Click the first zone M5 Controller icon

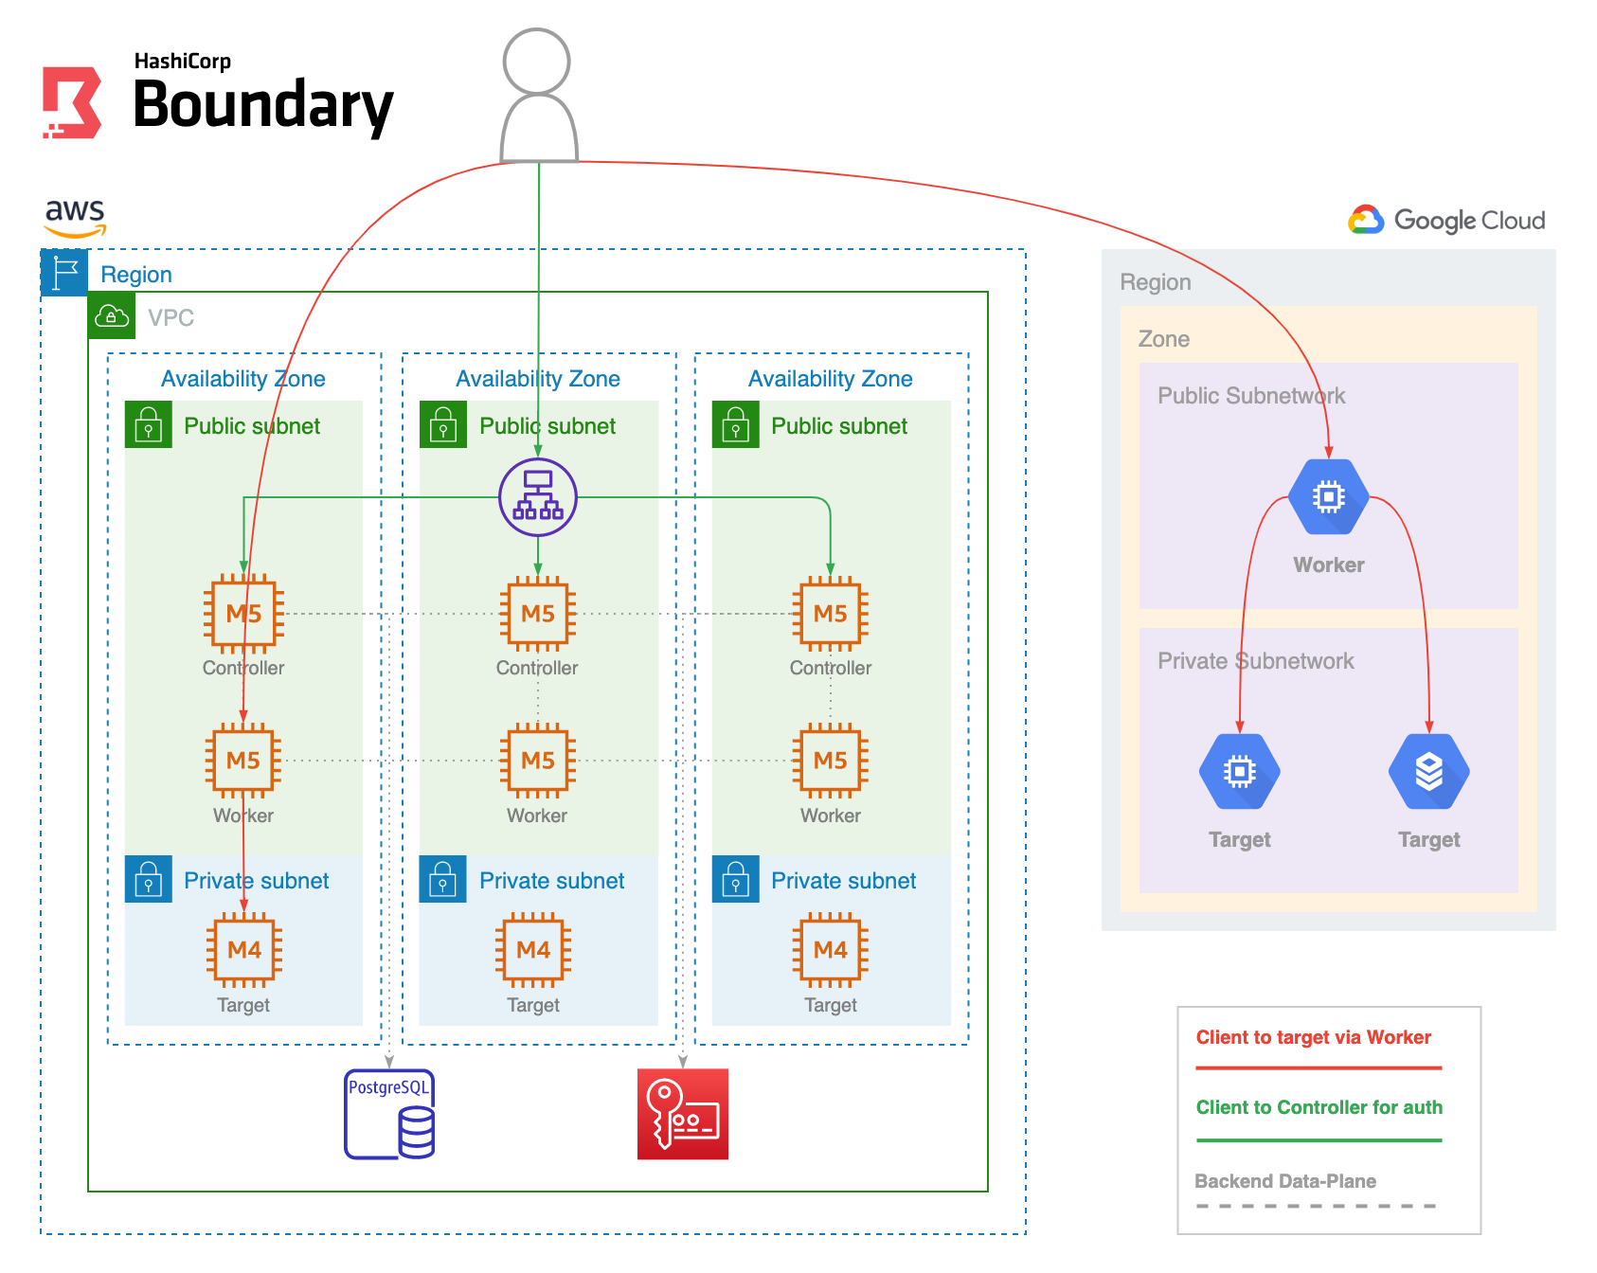(x=243, y=614)
